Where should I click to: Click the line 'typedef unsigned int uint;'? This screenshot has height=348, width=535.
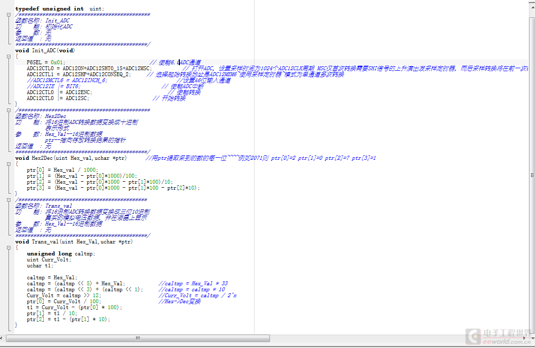(60, 9)
